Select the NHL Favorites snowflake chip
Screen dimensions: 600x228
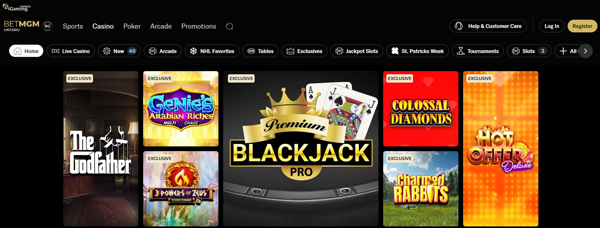[212, 51]
